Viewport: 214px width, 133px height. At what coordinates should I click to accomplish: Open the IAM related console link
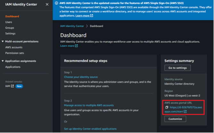coord(8,86)
